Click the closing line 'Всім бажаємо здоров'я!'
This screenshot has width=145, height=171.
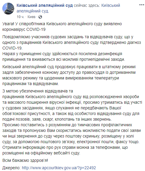[x=25, y=160]
